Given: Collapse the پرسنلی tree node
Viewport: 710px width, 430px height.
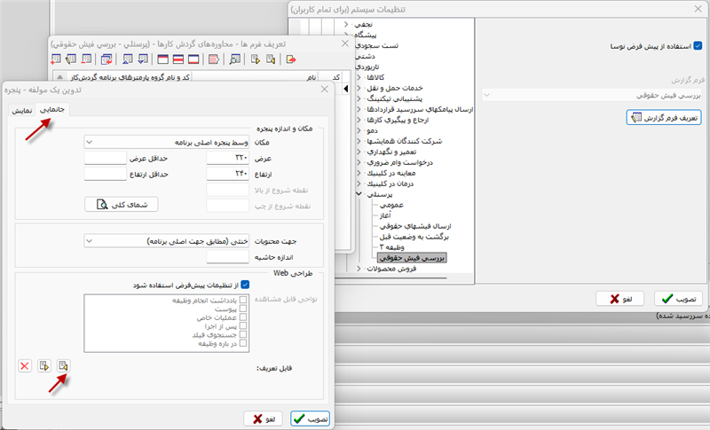Looking at the screenshot, I should [359, 192].
